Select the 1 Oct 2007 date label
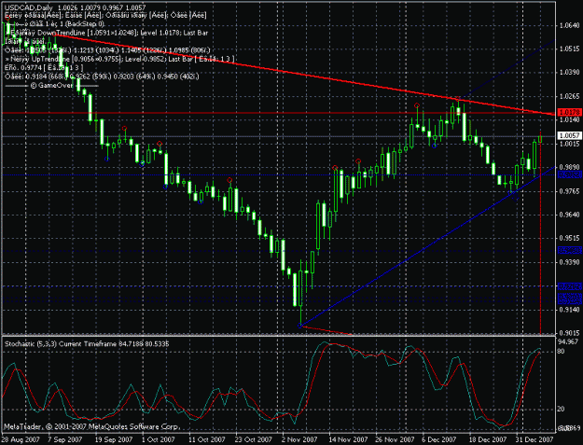583x445 pixels. [x=159, y=439]
